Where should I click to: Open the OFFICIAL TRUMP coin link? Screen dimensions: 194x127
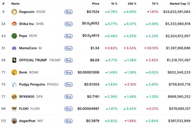pyautogui.click(x=33, y=60)
